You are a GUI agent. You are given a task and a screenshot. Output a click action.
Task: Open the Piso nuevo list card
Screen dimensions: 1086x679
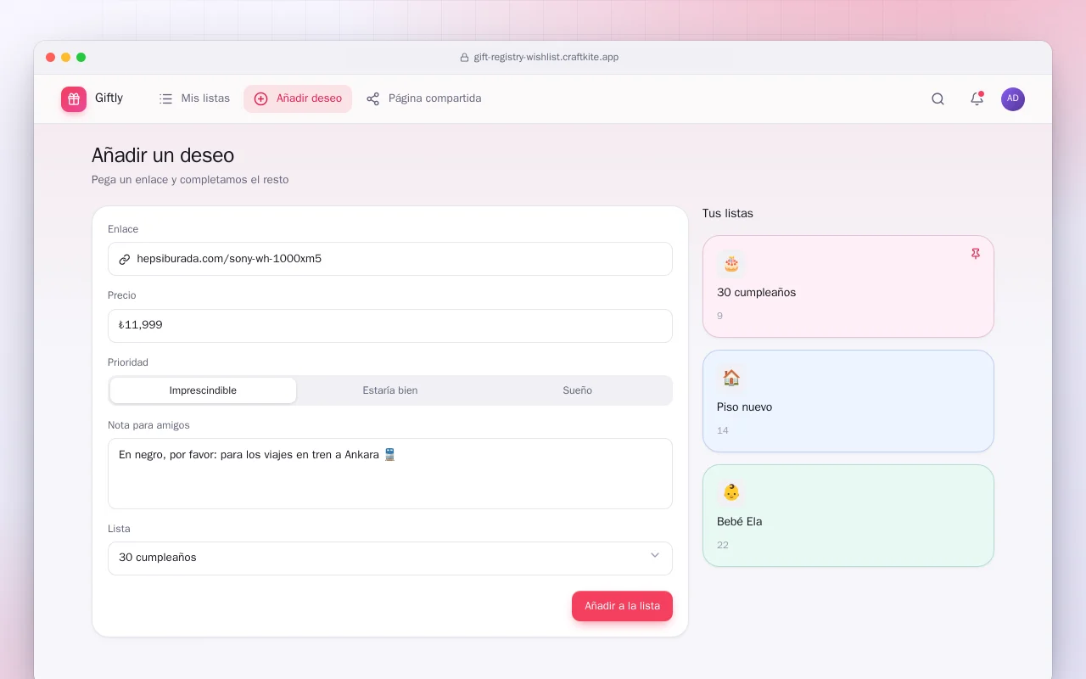(848, 401)
